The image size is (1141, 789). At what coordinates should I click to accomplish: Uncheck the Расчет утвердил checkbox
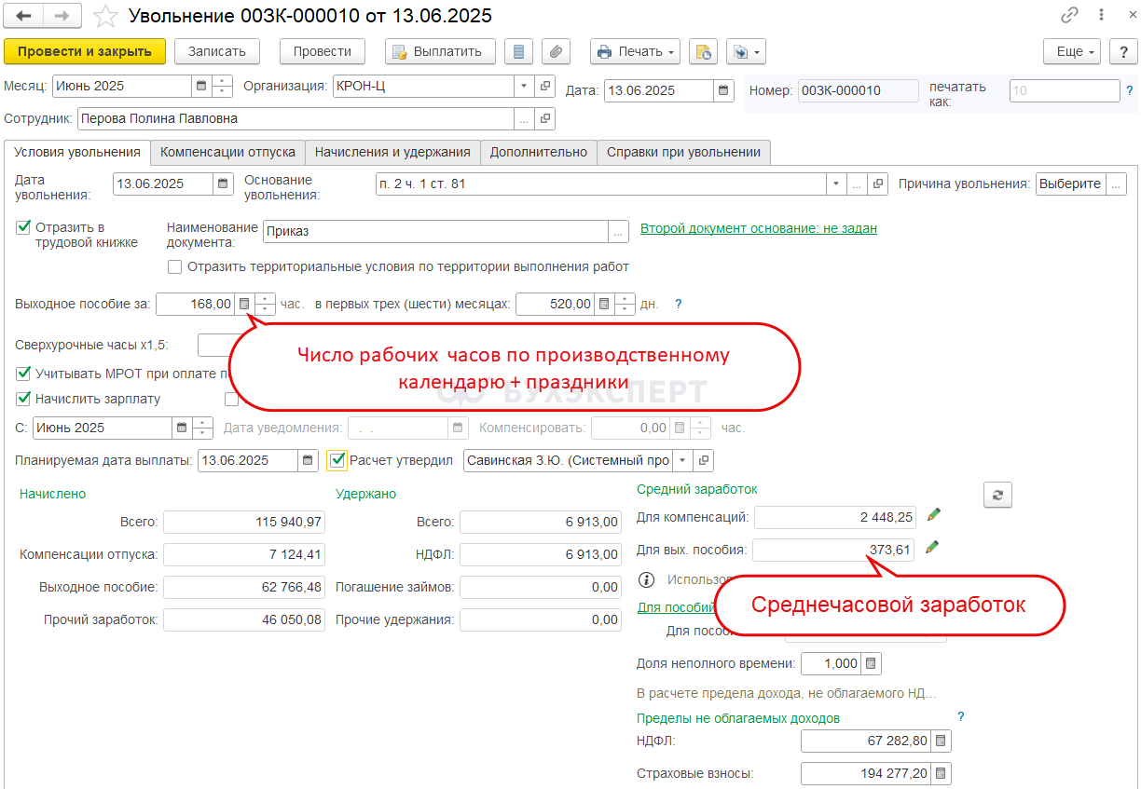coord(337,460)
